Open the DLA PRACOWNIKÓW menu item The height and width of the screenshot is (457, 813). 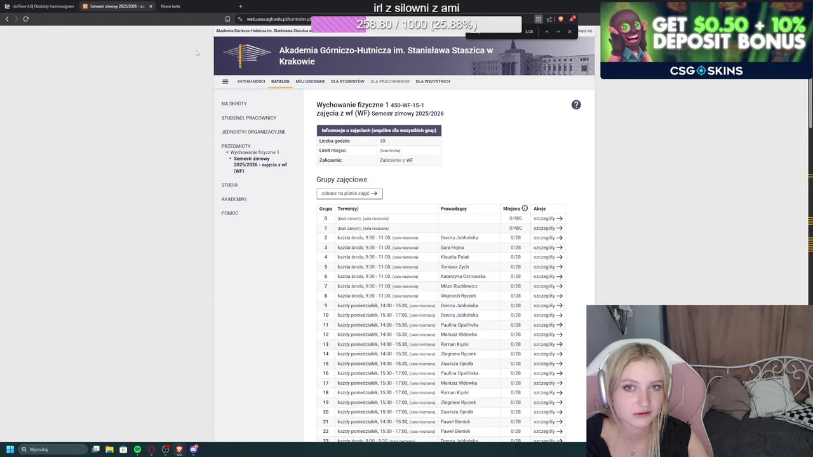(390, 81)
